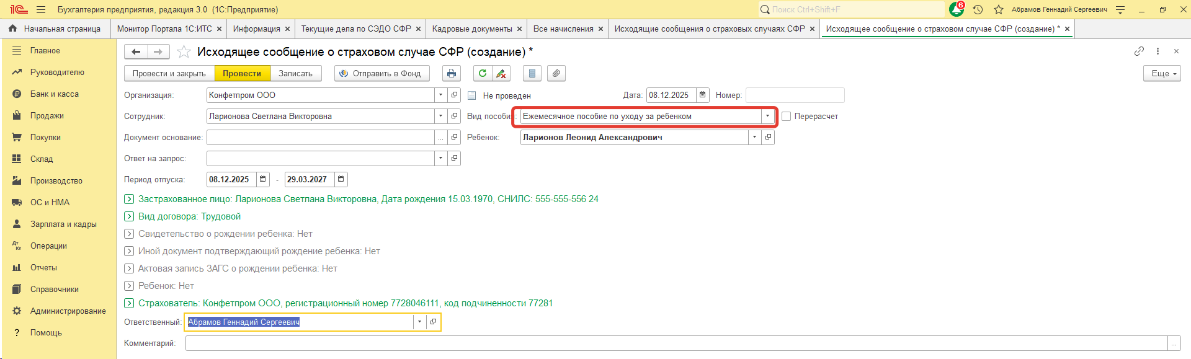Click the green refresh icon
The image size is (1191, 359).
point(482,73)
